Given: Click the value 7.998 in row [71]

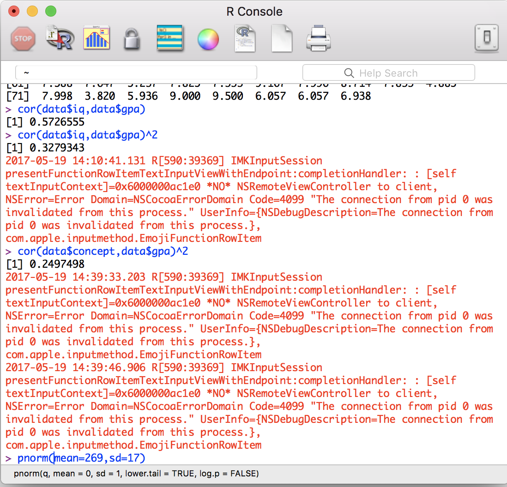Looking at the screenshot, I should pyautogui.click(x=57, y=96).
